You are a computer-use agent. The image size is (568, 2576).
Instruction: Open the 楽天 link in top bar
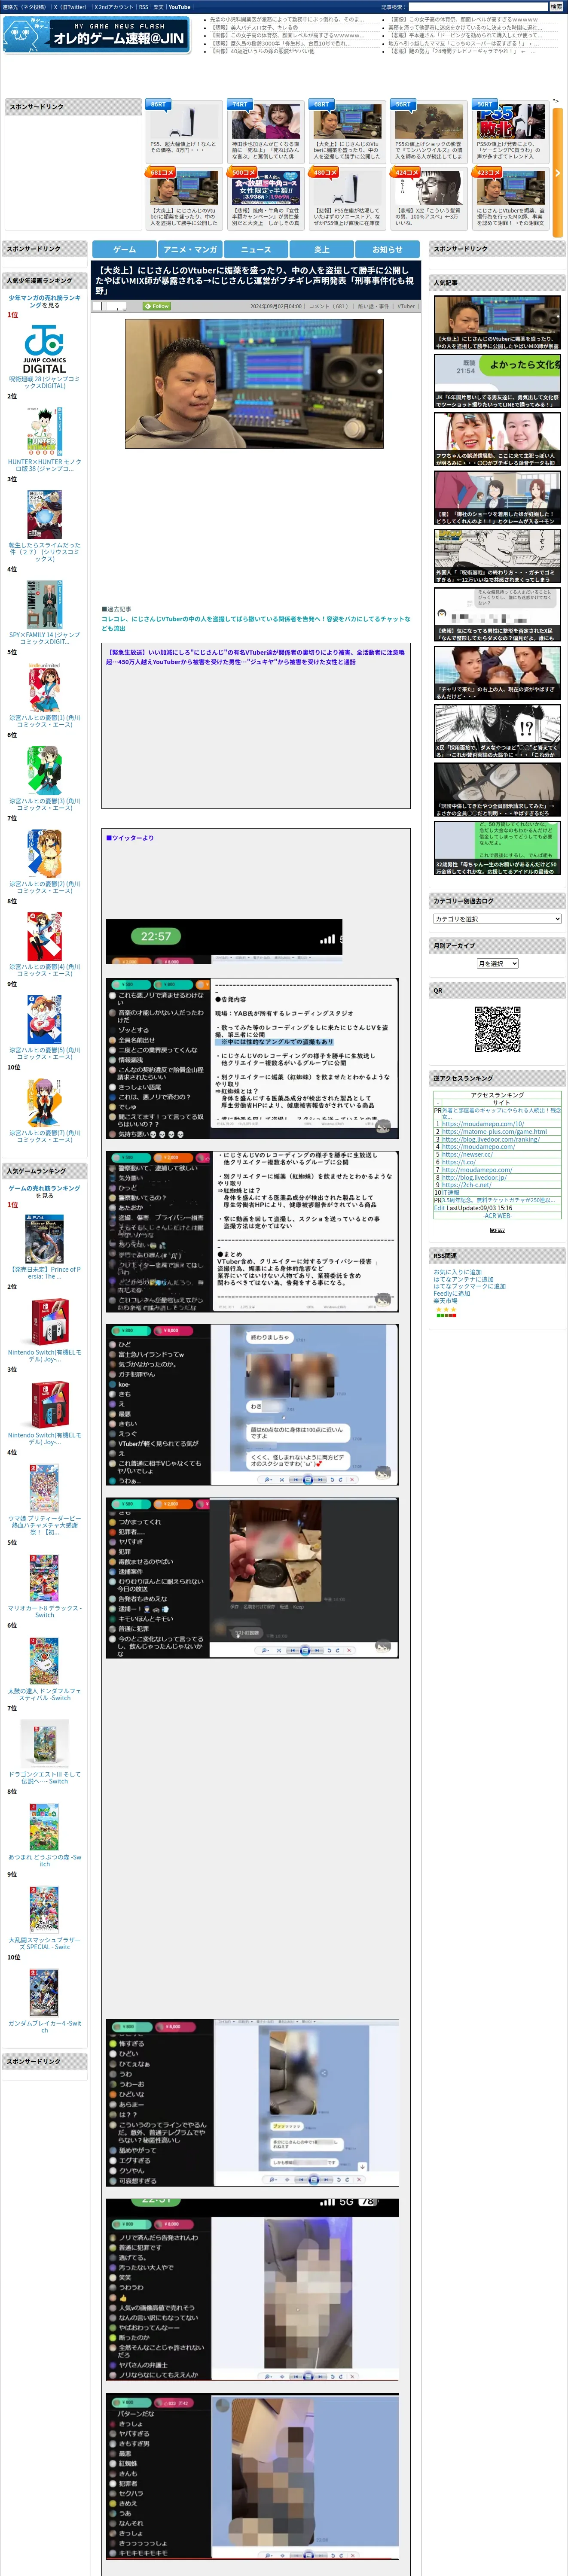[x=158, y=7]
